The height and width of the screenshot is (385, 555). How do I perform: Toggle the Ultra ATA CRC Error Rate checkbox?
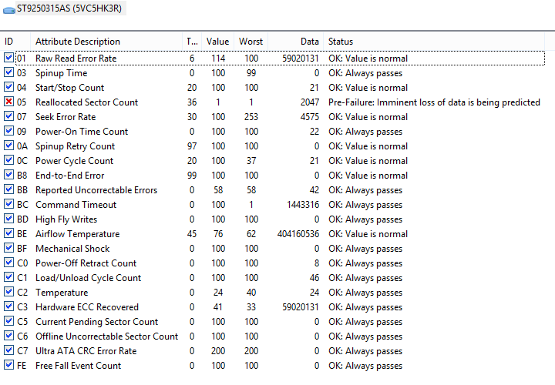pyautogui.click(x=8, y=350)
